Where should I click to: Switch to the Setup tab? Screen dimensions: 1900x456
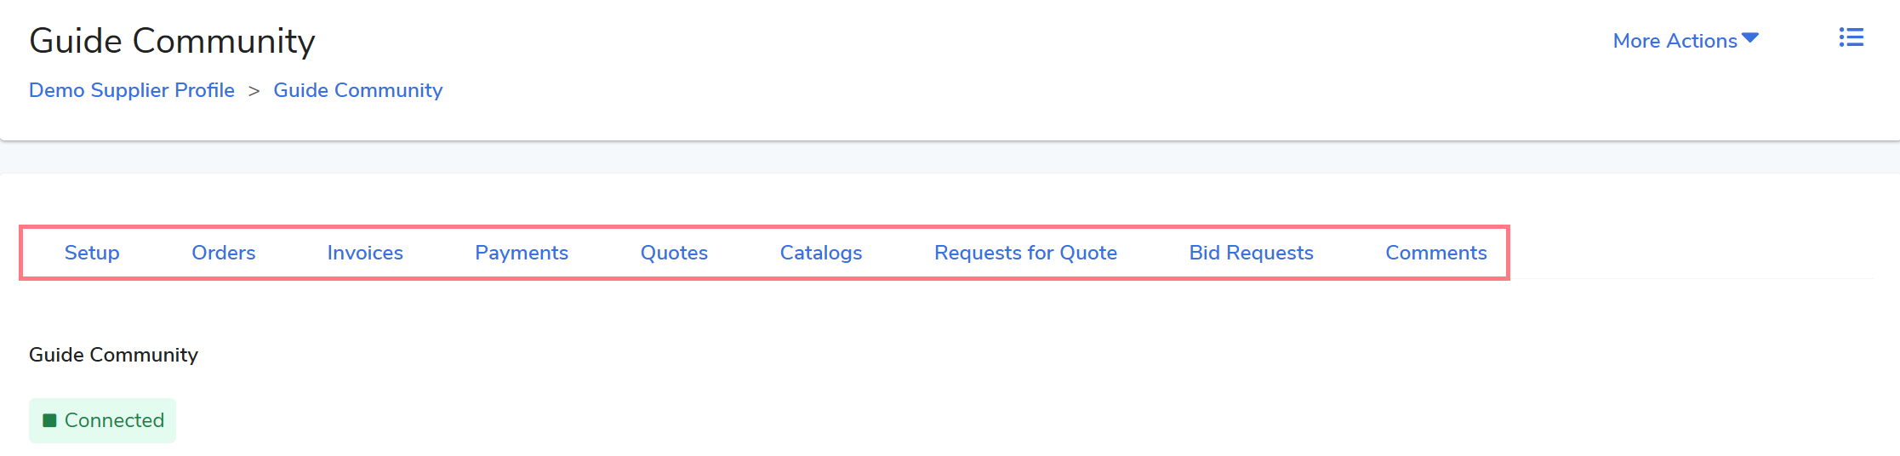pos(92,253)
